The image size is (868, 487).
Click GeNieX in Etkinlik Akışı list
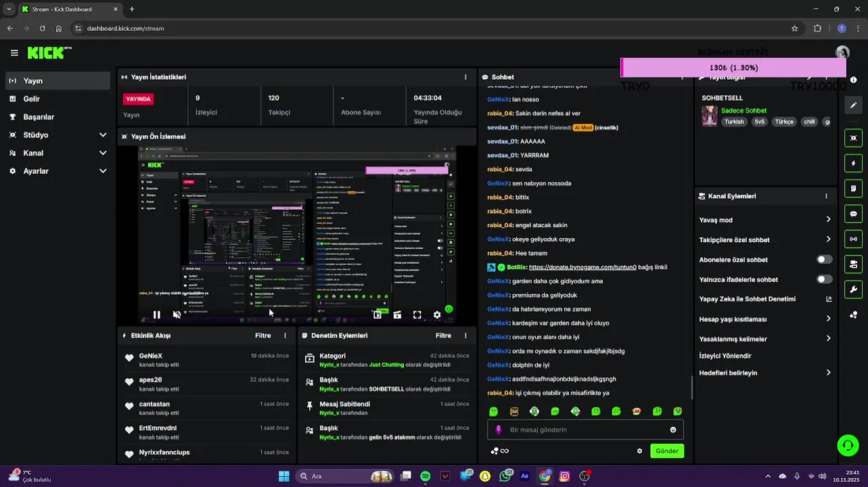151,356
